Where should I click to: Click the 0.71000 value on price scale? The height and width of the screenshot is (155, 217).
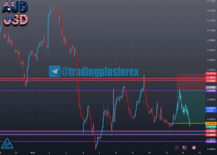(211, 30)
